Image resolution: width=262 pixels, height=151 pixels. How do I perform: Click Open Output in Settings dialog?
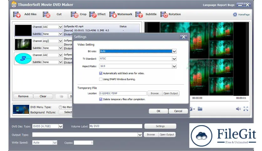point(170,94)
